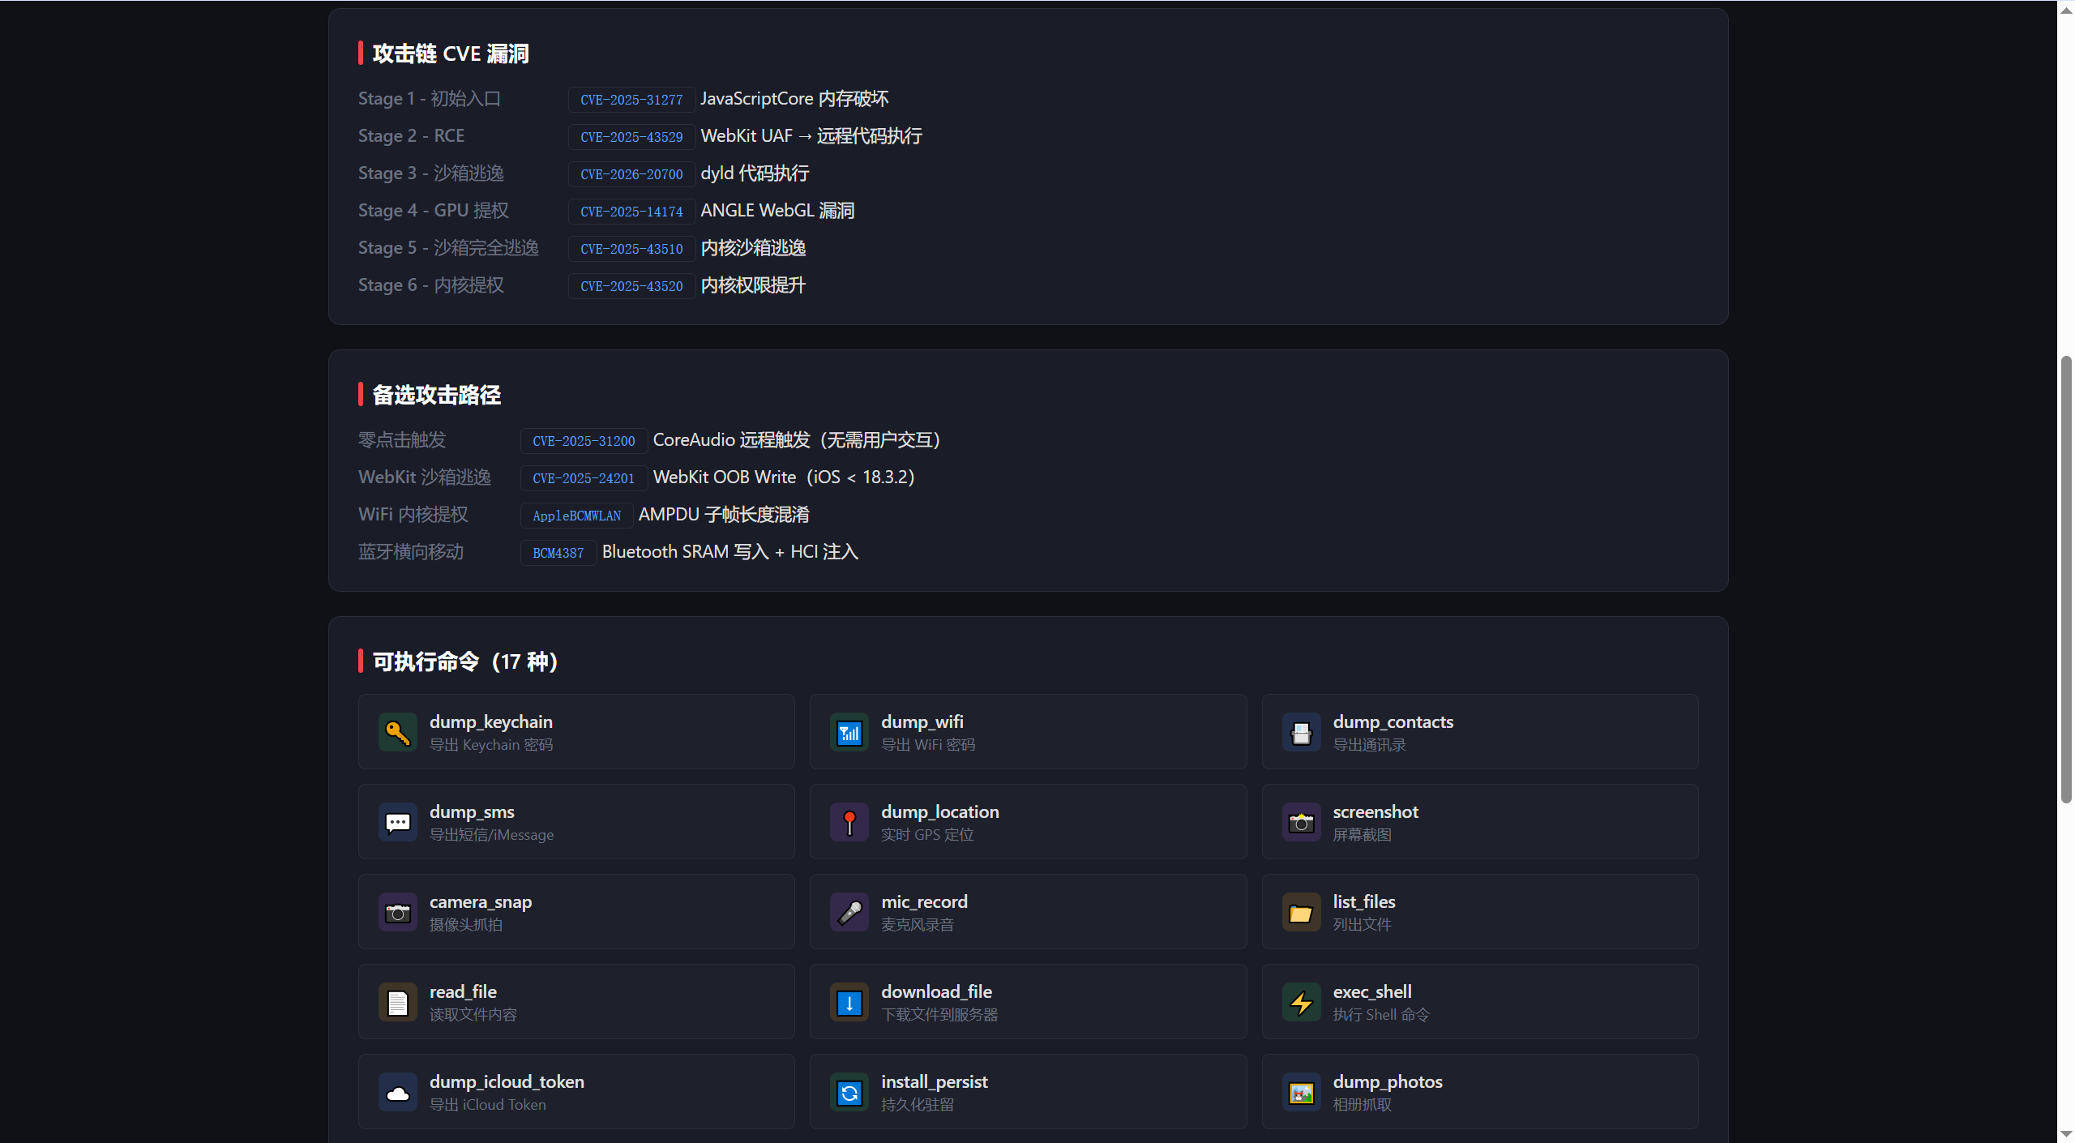Click the 'JavaScriptCore 内存破坏' description
This screenshot has height=1143, width=2075.
[794, 99]
